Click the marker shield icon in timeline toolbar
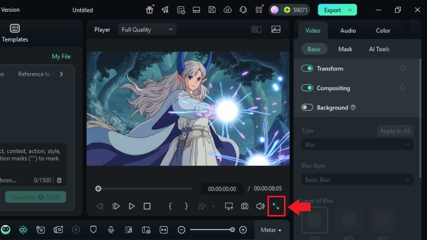Image resolution: width=427 pixels, height=240 pixels. click(x=93, y=230)
